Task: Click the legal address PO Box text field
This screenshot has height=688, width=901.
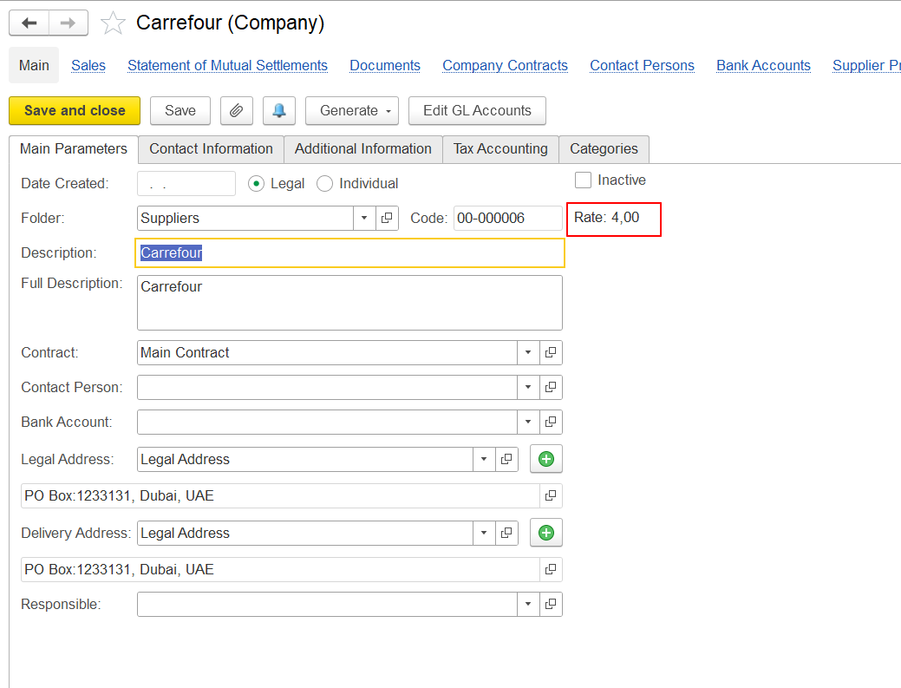Action: pyautogui.click(x=280, y=495)
